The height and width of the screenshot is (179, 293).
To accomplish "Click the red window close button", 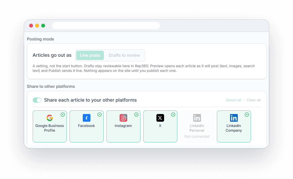I will (x=31, y=26).
